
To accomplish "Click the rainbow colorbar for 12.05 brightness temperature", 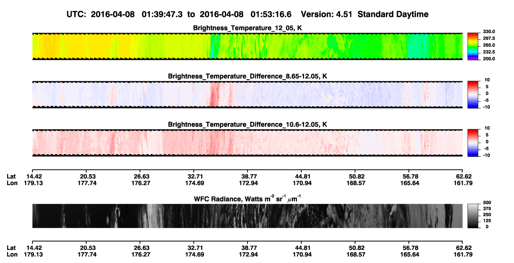I will (x=473, y=45).
